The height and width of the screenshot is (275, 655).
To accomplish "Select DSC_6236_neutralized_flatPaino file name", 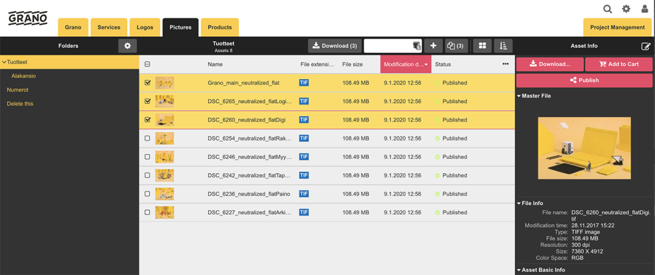I will click(x=249, y=194).
